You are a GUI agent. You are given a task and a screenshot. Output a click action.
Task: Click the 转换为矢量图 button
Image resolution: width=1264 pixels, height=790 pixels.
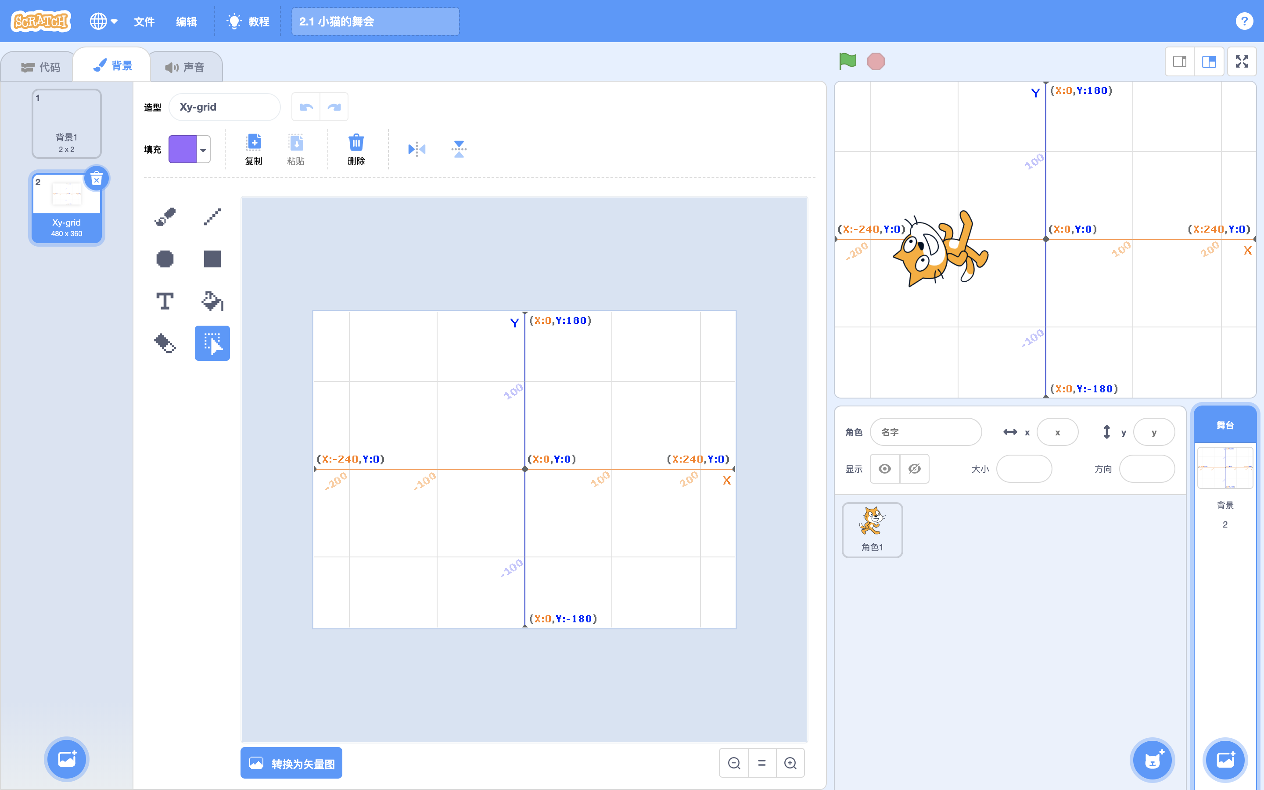click(291, 763)
